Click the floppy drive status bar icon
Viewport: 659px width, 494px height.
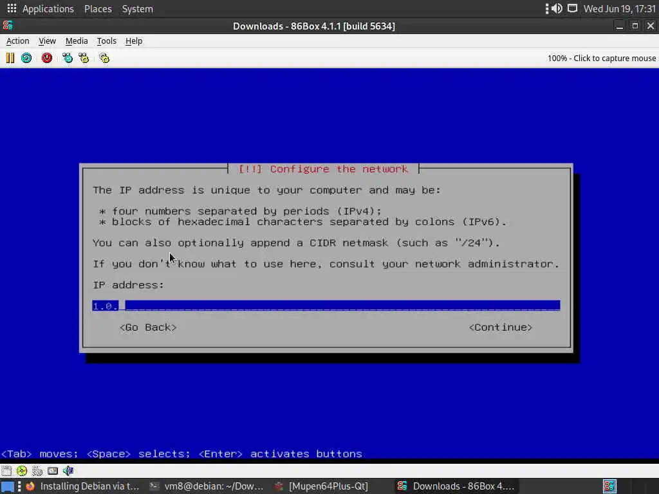tap(6, 470)
